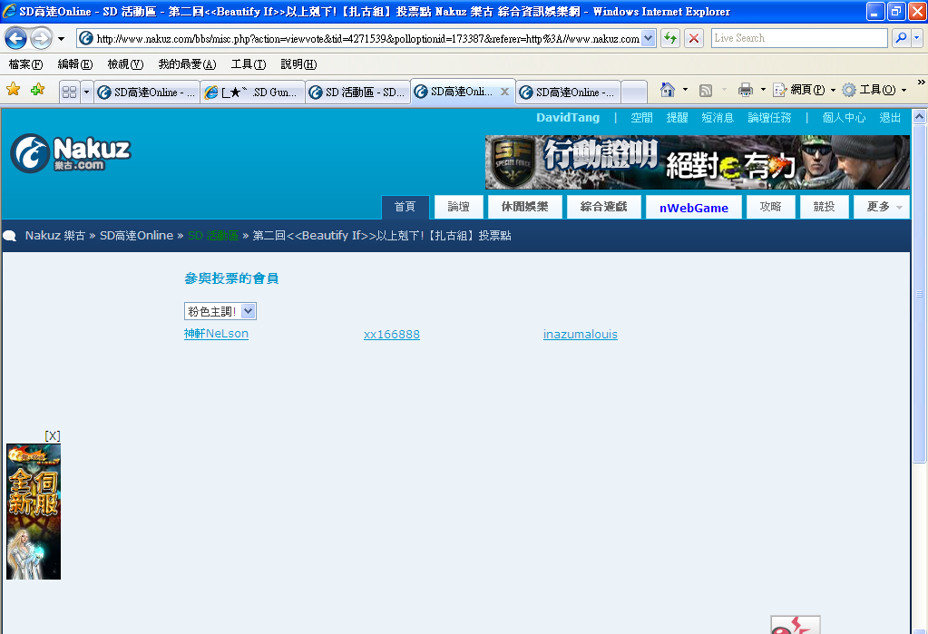Select the 論壇 navigation tab
The image size is (928, 634).
pyautogui.click(x=458, y=207)
